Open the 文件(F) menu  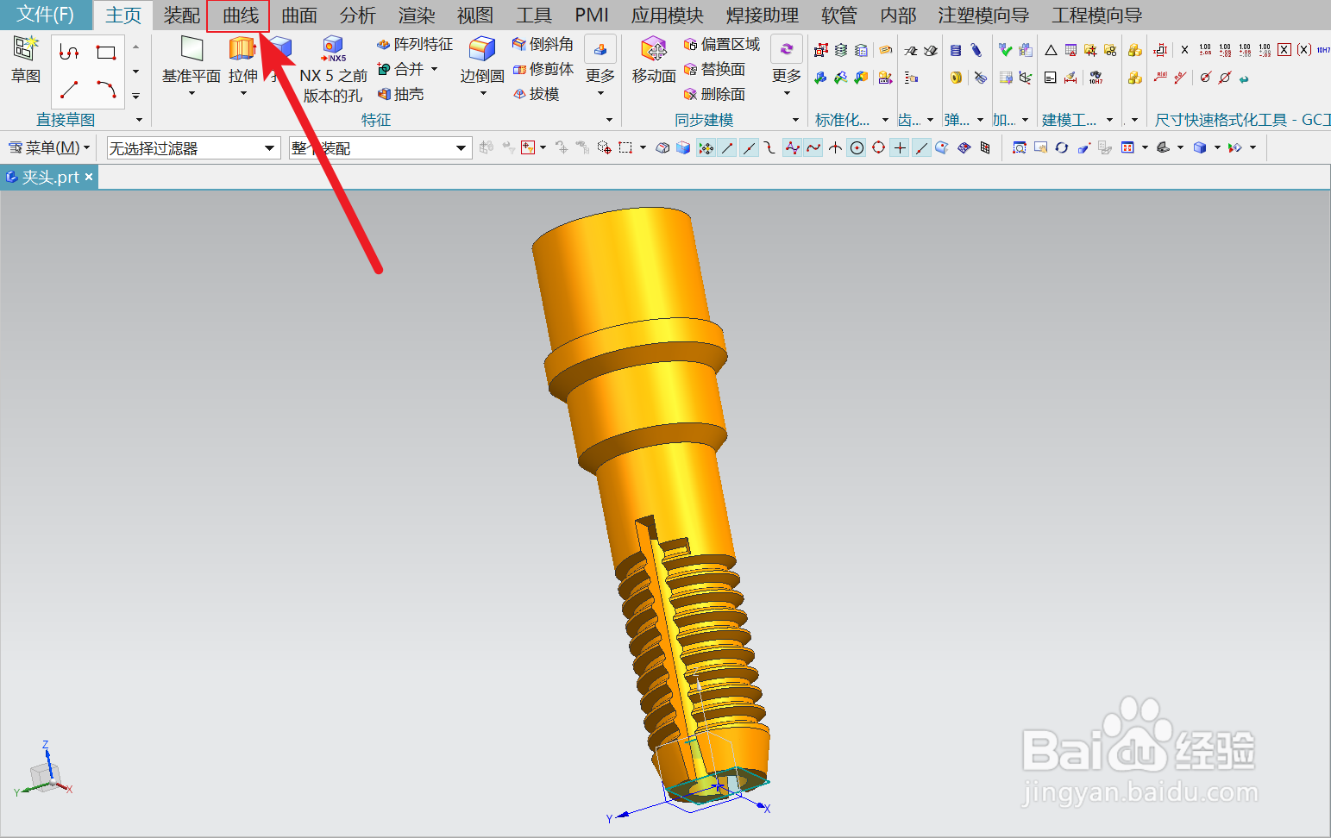[x=46, y=15]
